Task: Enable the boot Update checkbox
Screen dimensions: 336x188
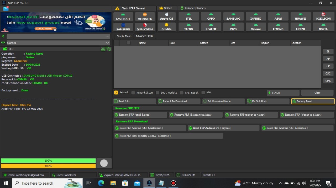Action: pyautogui.click(x=157, y=93)
